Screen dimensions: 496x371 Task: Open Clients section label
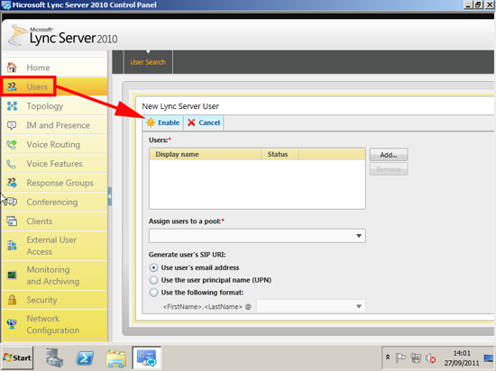(39, 222)
